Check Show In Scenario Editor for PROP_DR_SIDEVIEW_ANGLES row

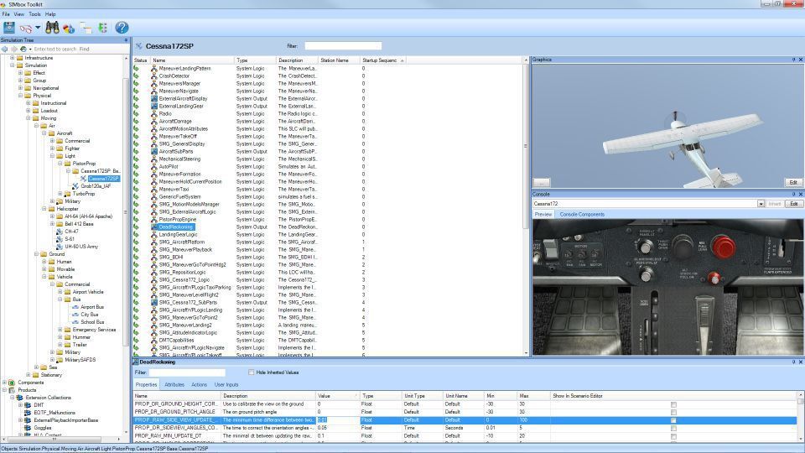[673, 428]
